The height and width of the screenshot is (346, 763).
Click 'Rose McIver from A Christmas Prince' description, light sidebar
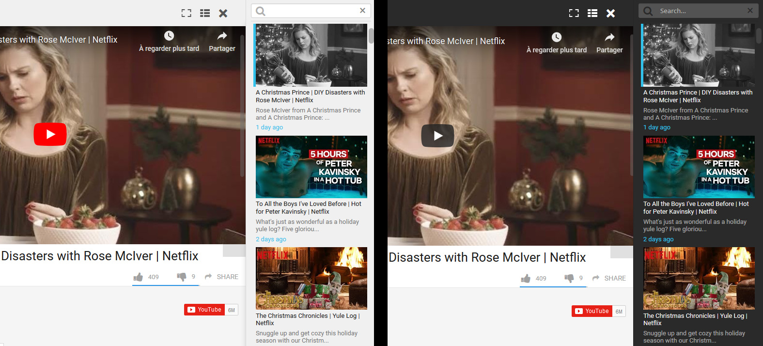coord(308,114)
